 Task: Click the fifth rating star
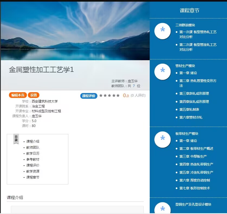click(x=118, y=95)
